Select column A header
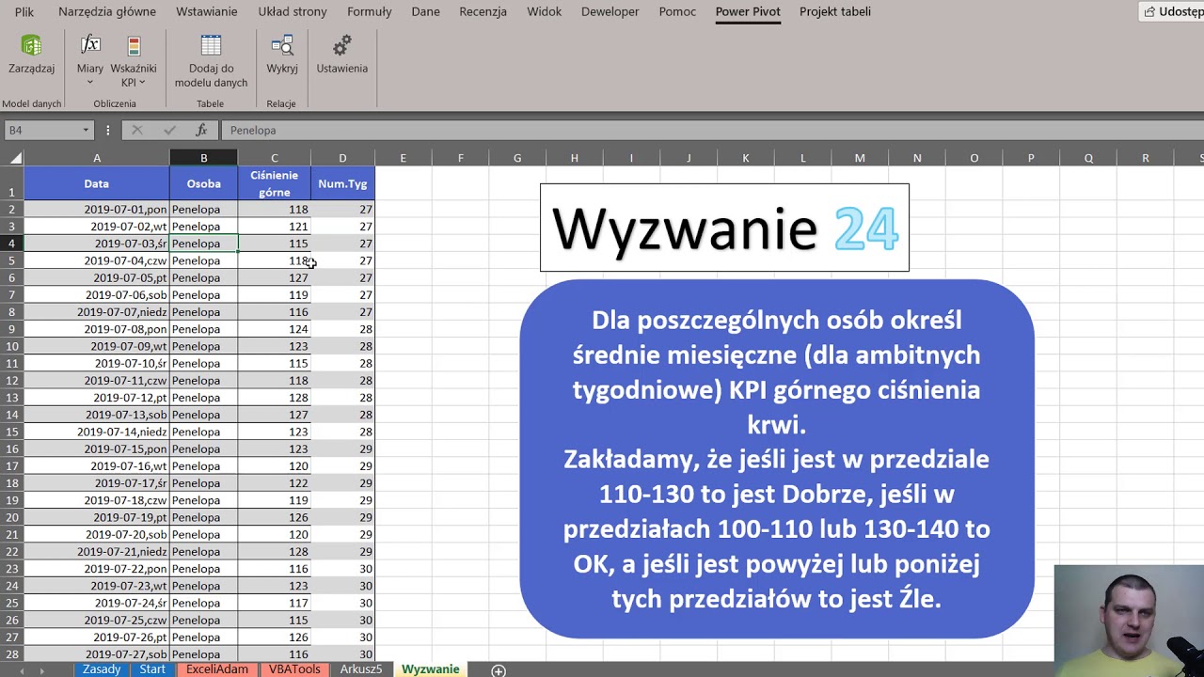 pos(97,158)
